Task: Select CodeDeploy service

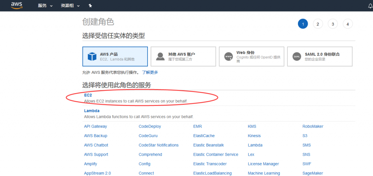Action: coord(150,126)
